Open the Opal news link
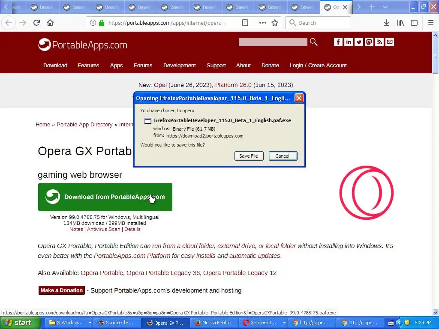The image size is (439, 329). tap(160, 85)
